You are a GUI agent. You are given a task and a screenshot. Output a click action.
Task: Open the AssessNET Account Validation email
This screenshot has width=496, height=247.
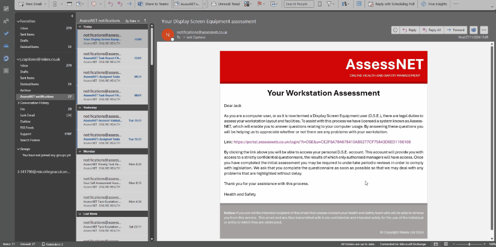click(x=112, y=120)
